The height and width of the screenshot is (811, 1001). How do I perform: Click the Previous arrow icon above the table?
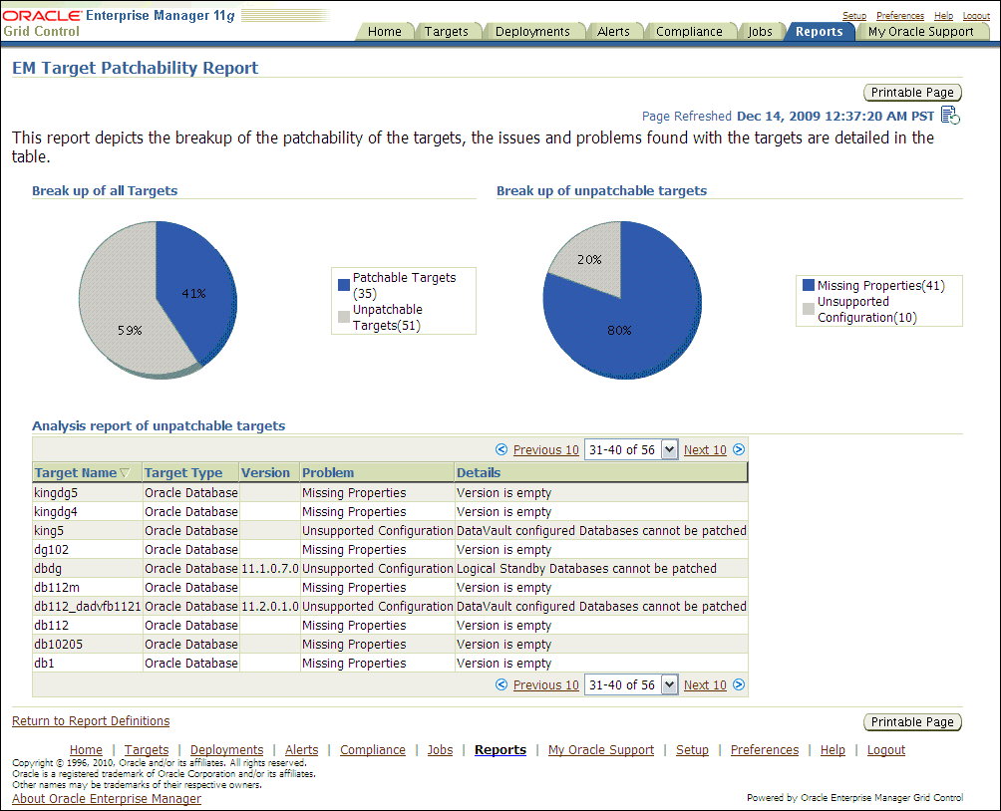tap(501, 450)
